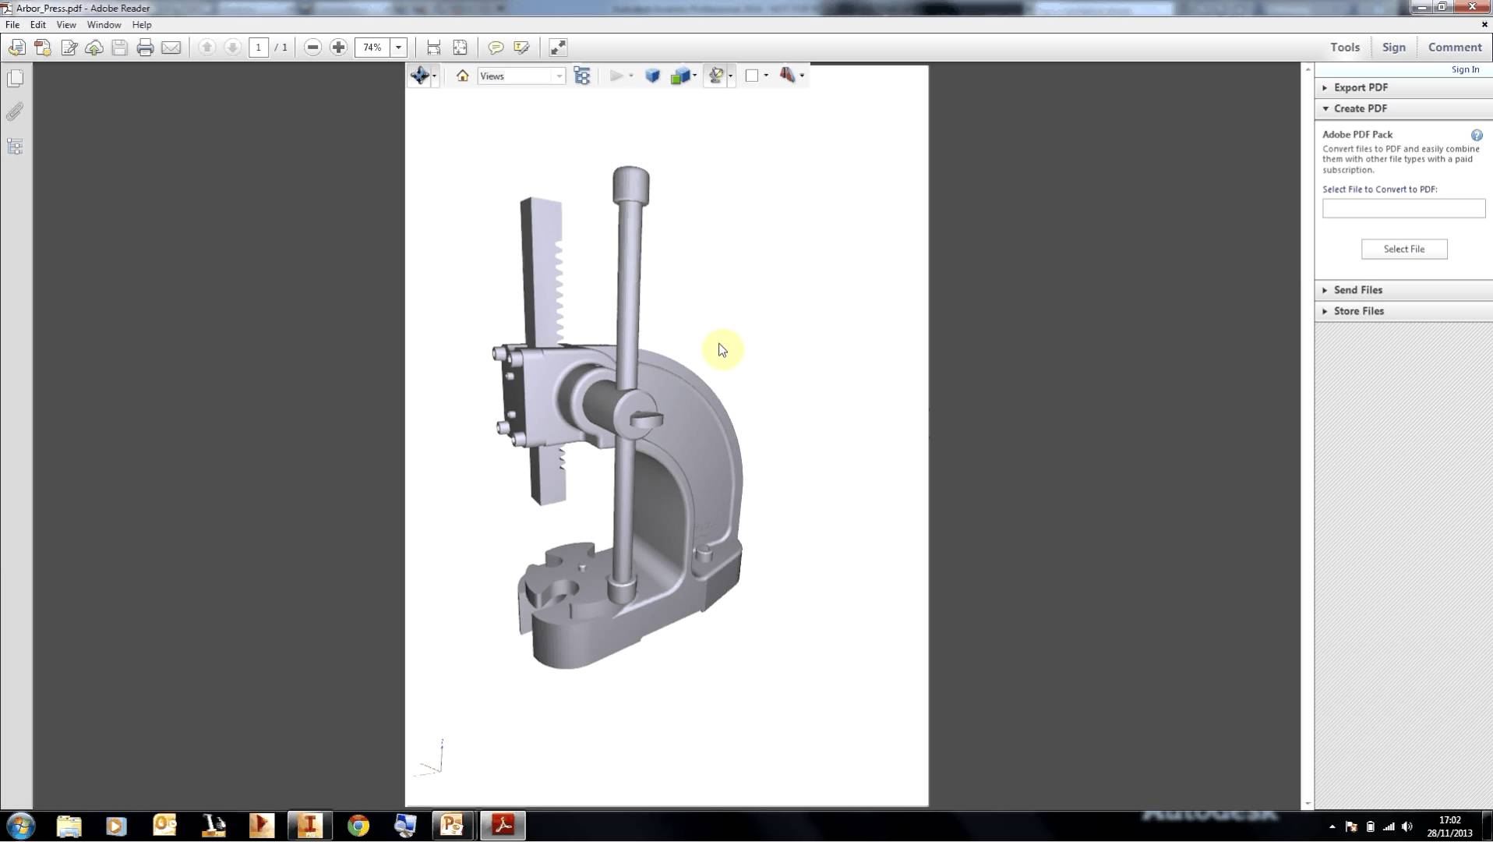Image resolution: width=1493 pixels, height=842 pixels.
Task: Click the extra lighting lamp icon
Action: coord(715,76)
